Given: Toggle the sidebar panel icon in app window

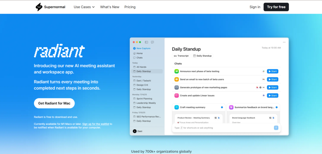Looking at the screenshot, I should coord(147,42).
